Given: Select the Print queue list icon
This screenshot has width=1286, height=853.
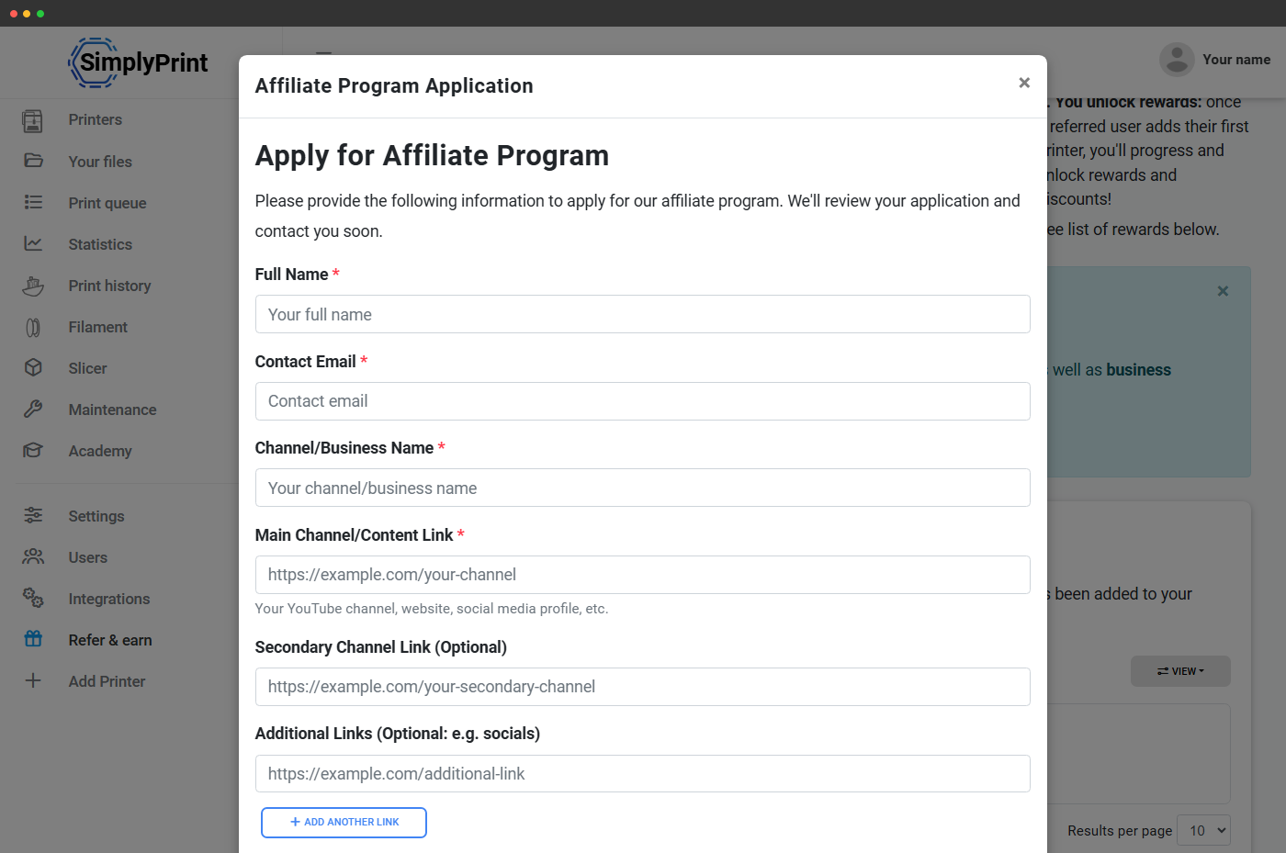Looking at the screenshot, I should 33,202.
